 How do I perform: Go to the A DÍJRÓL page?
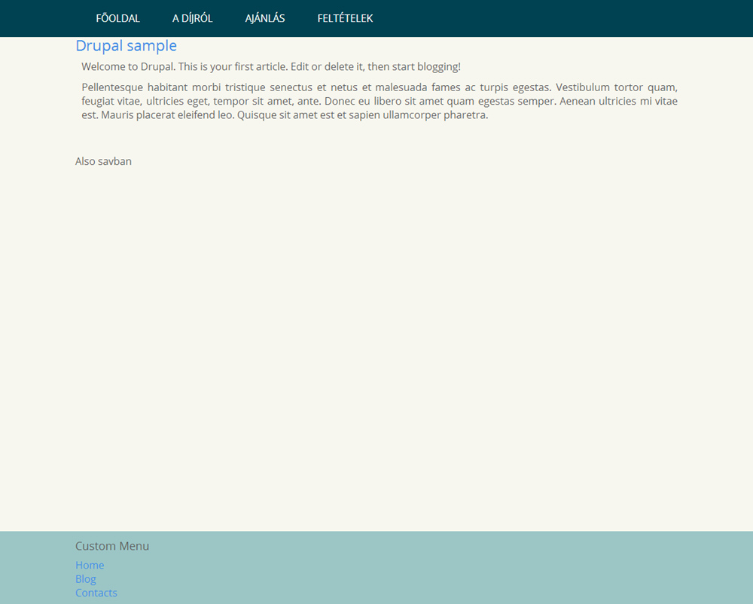pyautogui.click(x=192, y=18)
